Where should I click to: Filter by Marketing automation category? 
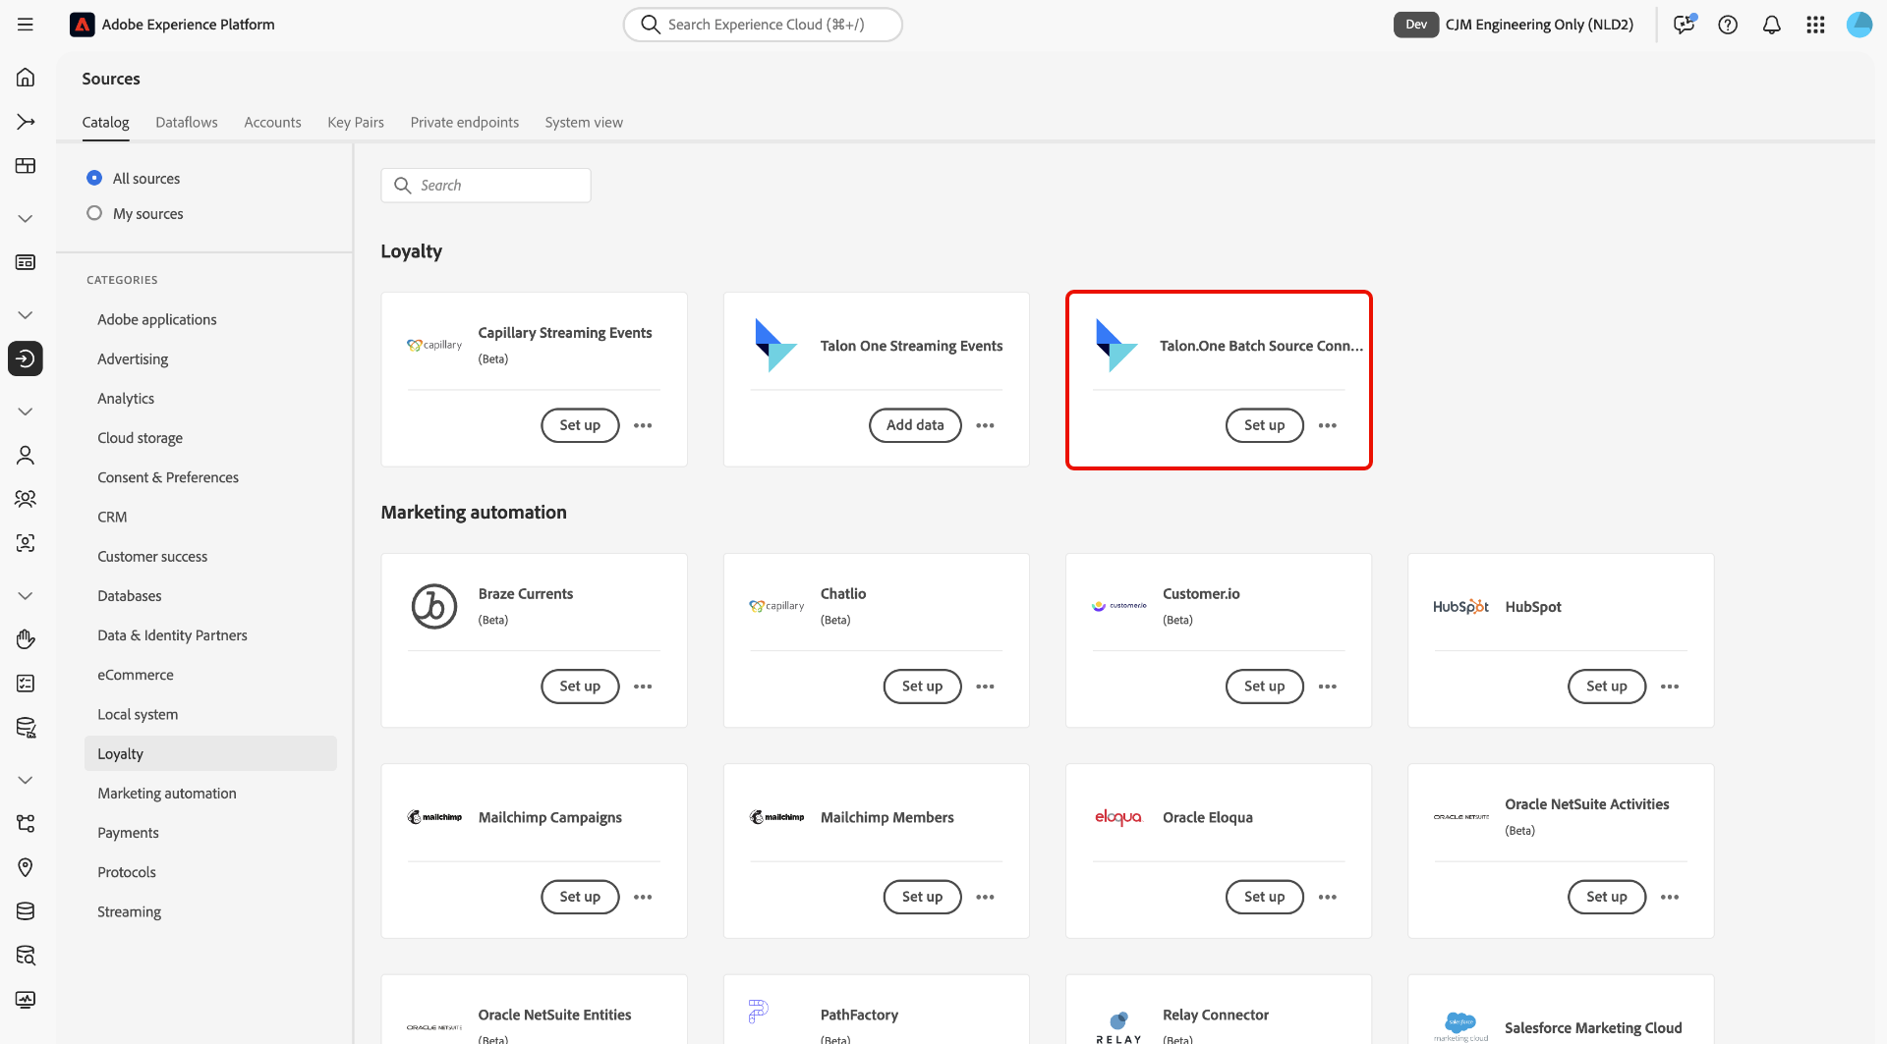coord(167,794)
